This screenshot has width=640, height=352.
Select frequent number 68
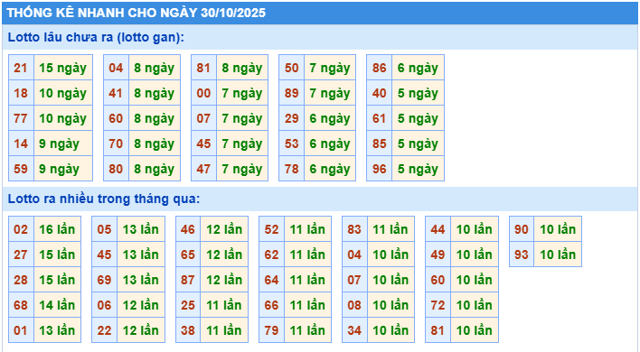21,305
